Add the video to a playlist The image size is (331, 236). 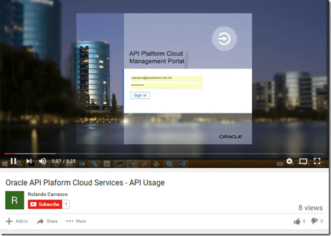click(x=17, y=221)
